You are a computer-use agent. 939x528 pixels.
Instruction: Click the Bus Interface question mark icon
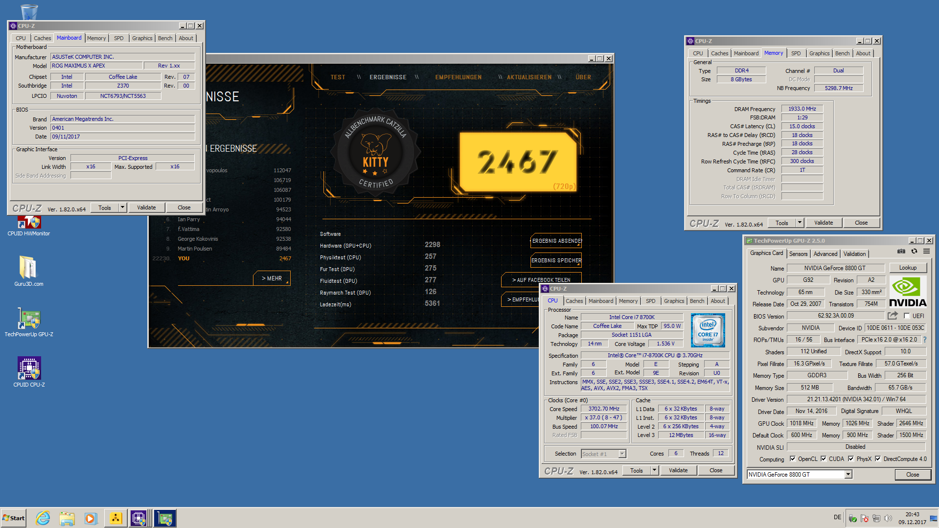click(925, 339)
